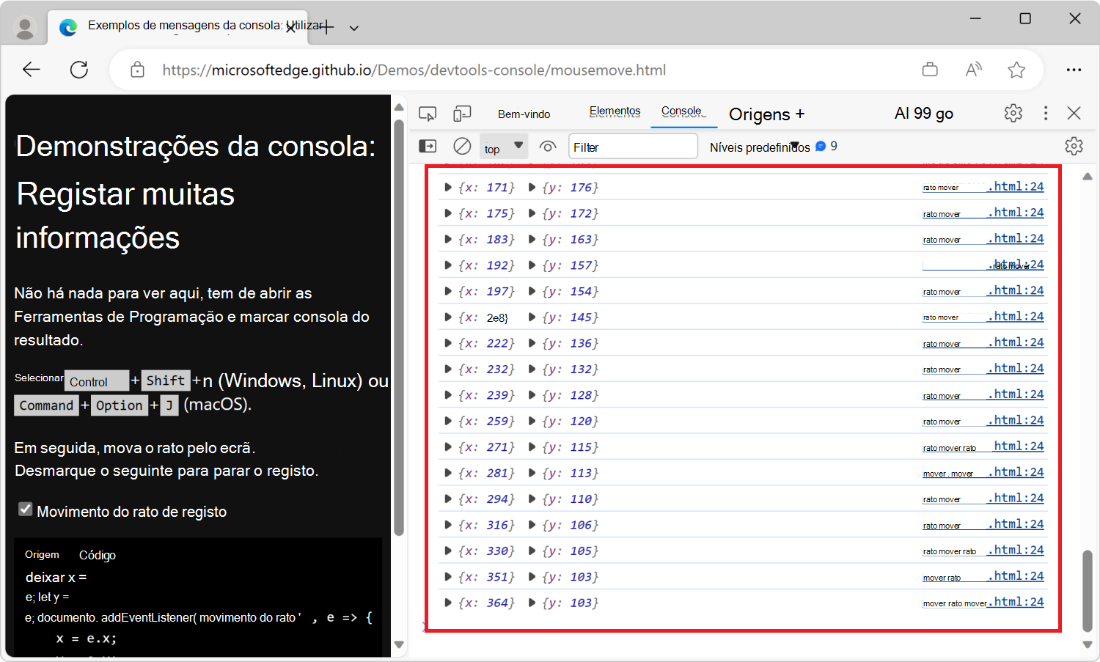The height and width of the screenshot is (662, 1100).
Task: Click inspect element tool icon
Action: point(428,114)
